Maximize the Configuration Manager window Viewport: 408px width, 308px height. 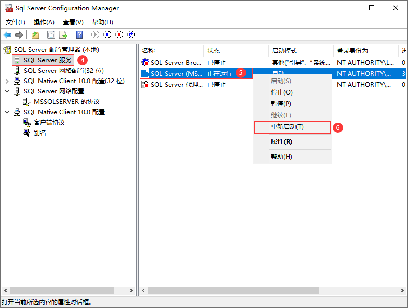click(x=372, y=8)
